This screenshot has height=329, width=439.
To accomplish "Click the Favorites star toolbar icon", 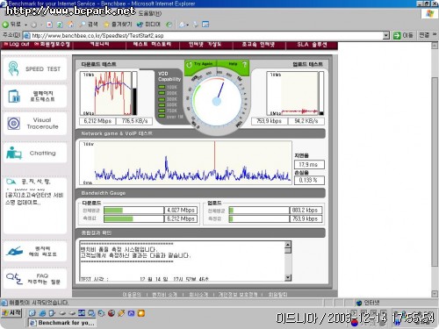I will tap(106, 25).
